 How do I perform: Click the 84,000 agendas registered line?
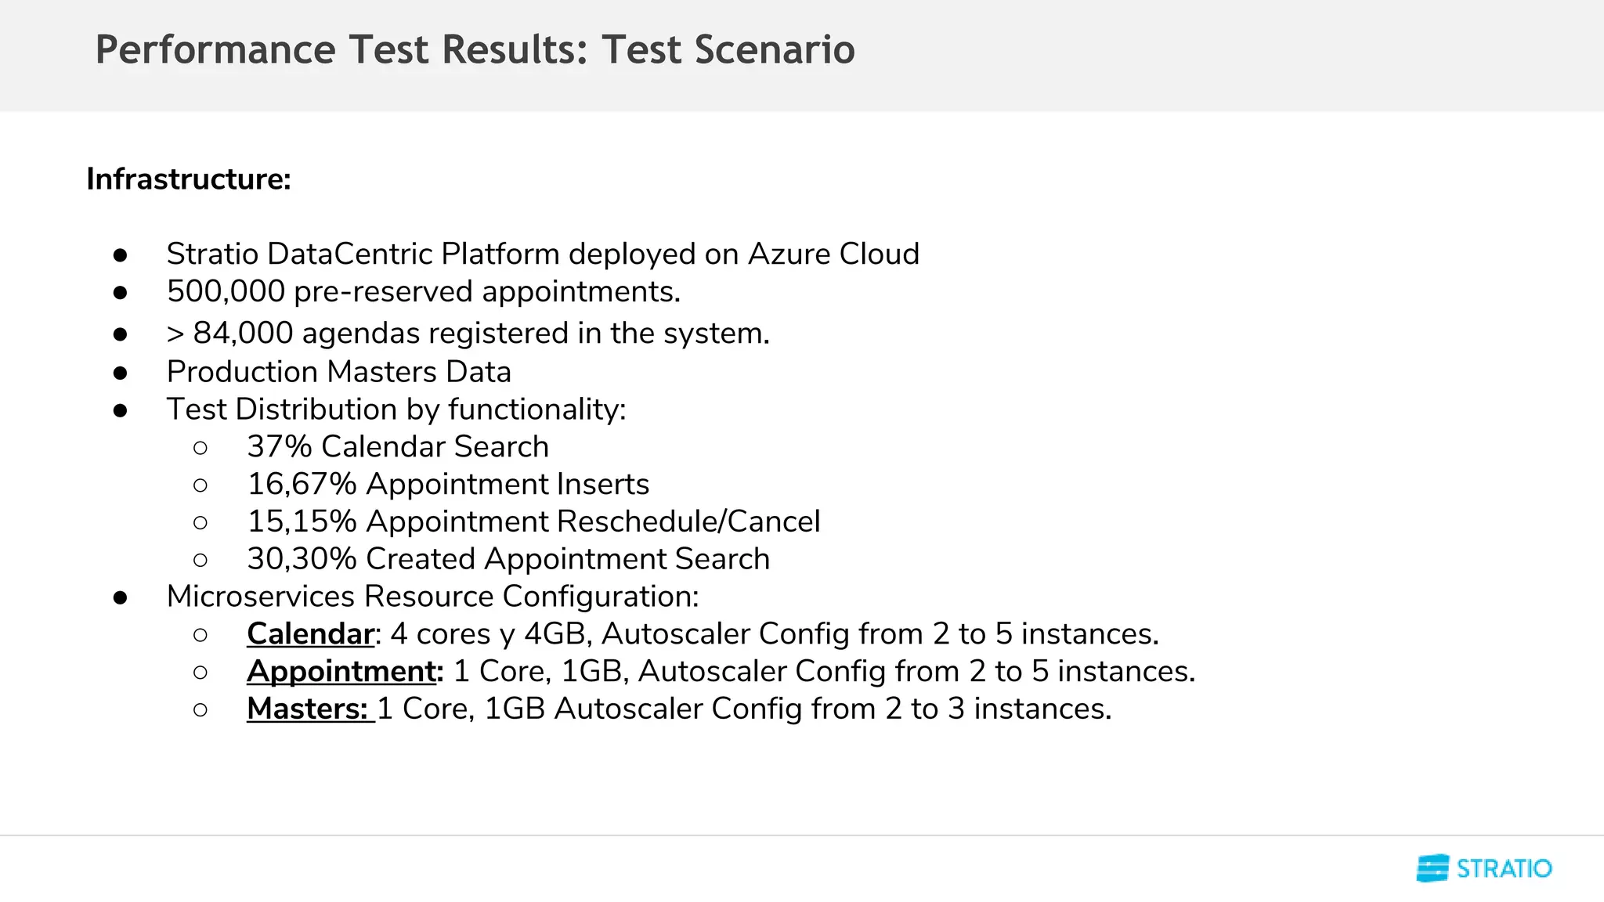point(468,334)
